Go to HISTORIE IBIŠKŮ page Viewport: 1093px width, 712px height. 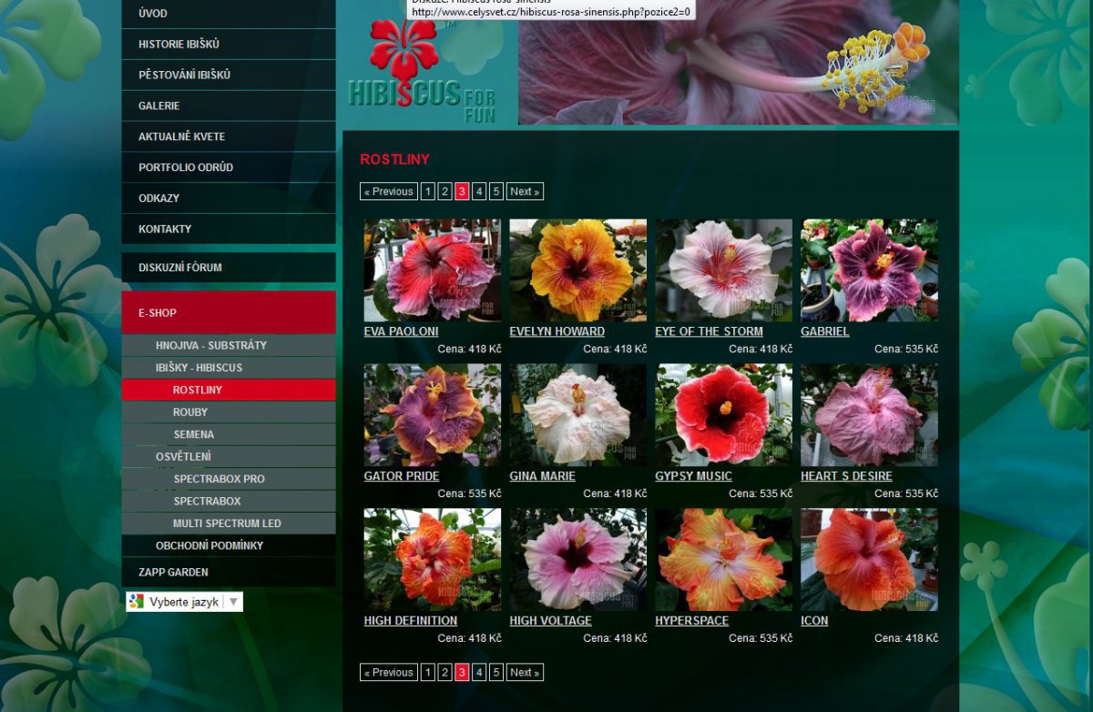pyautogui.click(x=229, y=44)
